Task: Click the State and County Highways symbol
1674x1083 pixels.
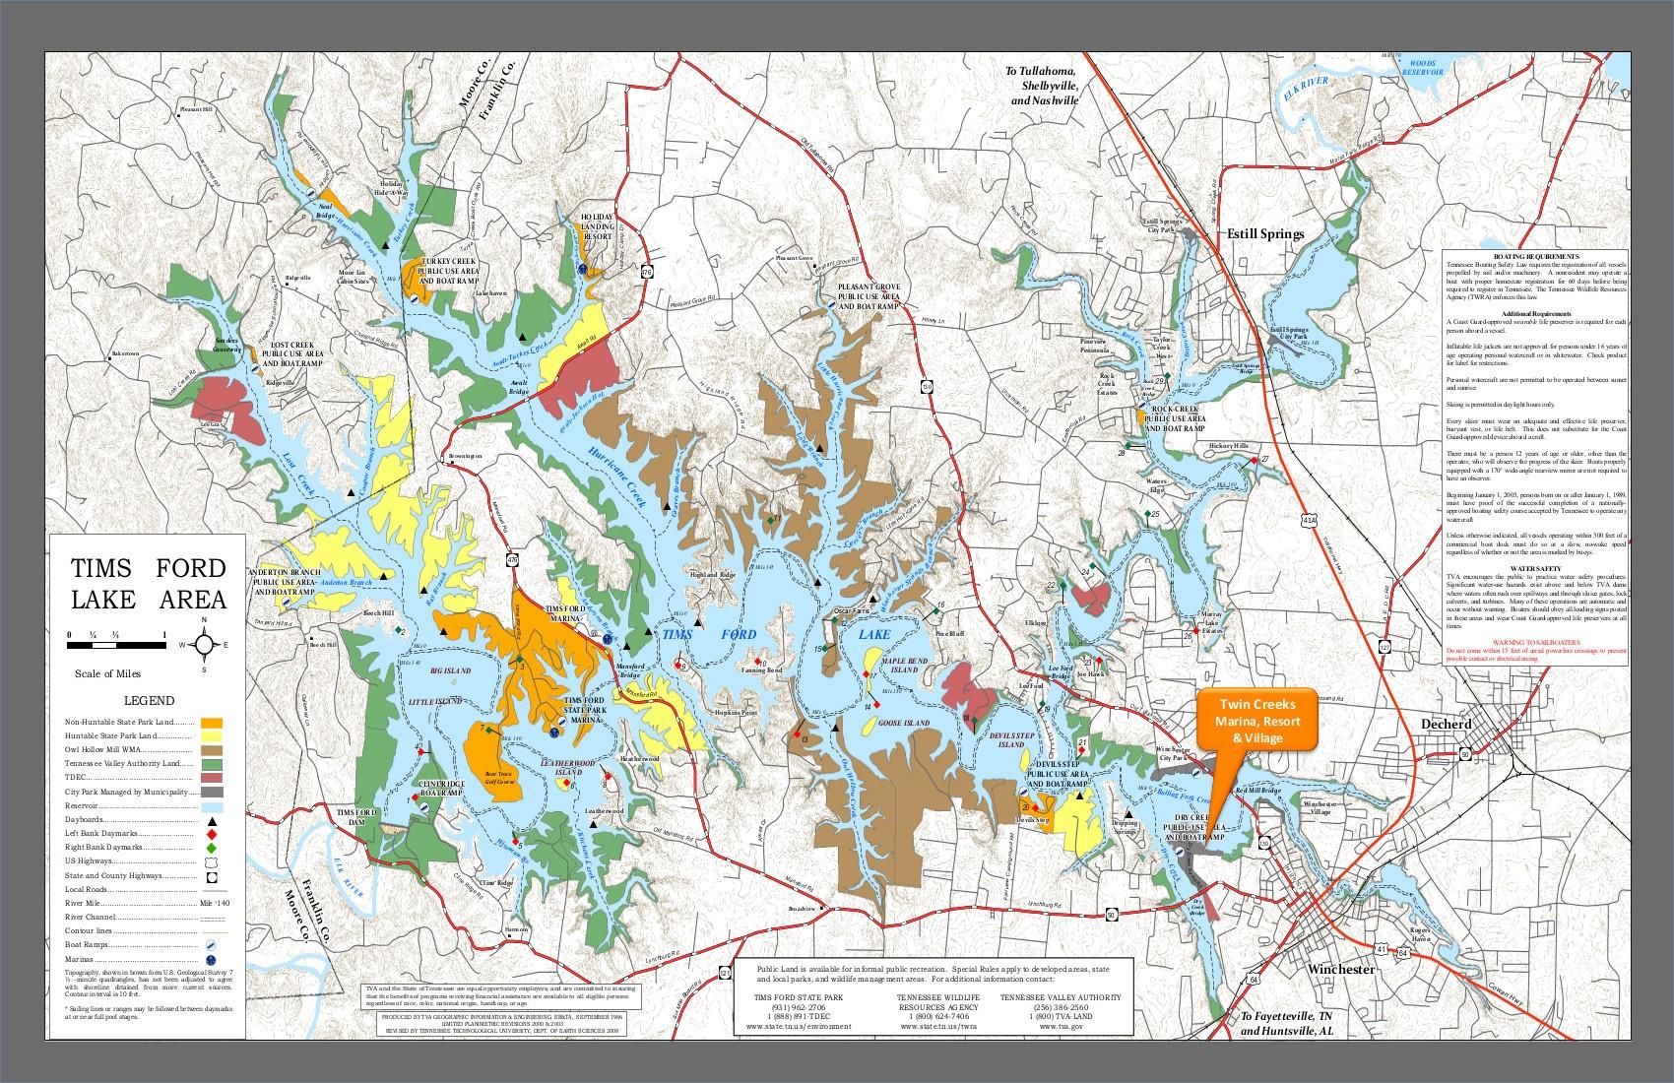Action: click(x=212, y=877)
